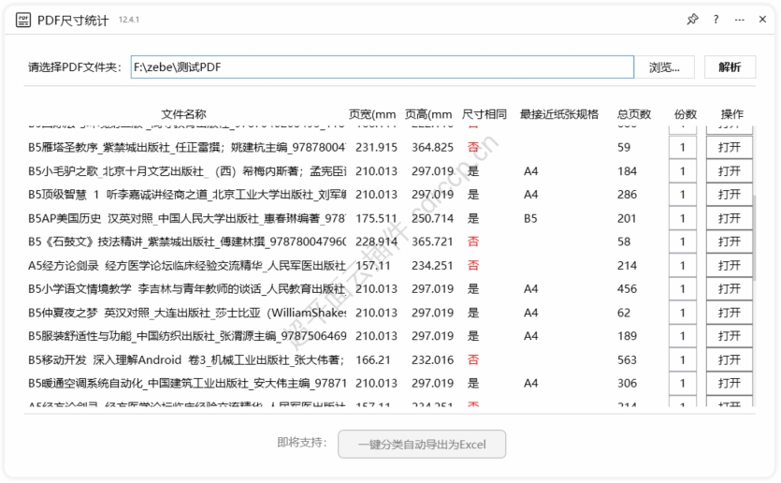
Task: Click total pages value 456
Action: point(627,289)
